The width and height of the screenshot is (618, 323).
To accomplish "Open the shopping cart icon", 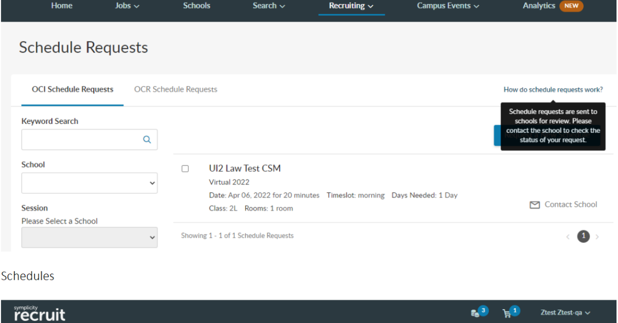I will [506, 312].
